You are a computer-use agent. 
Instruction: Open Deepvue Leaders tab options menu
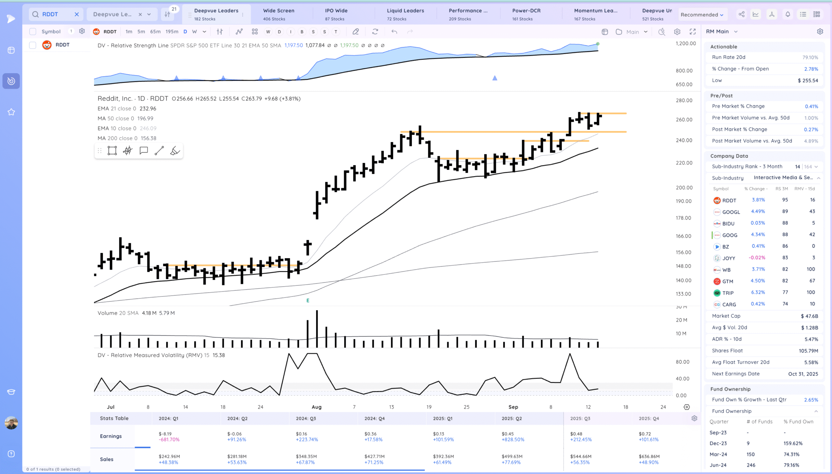[242, 15]
